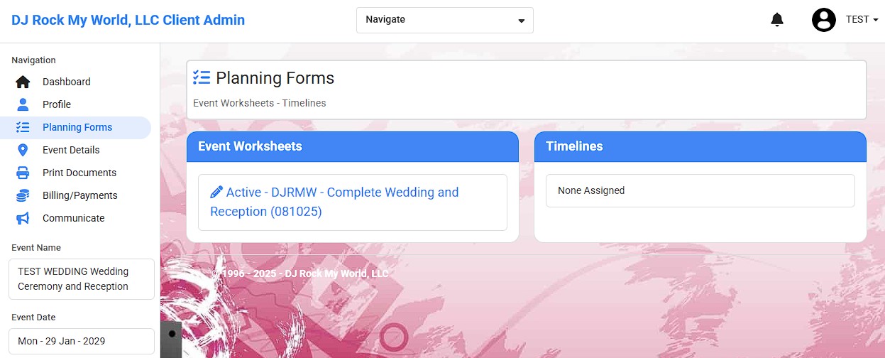Click the Print Documents printer icon
The width and height of the screenshot is (885, 358).
point(23,173)
